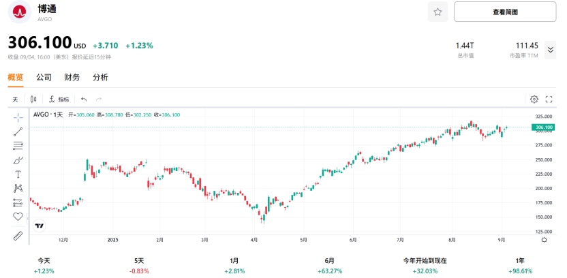Open the 天 time interval dropdown
This screenshot has width=567, height=278.
pos(15,99)
